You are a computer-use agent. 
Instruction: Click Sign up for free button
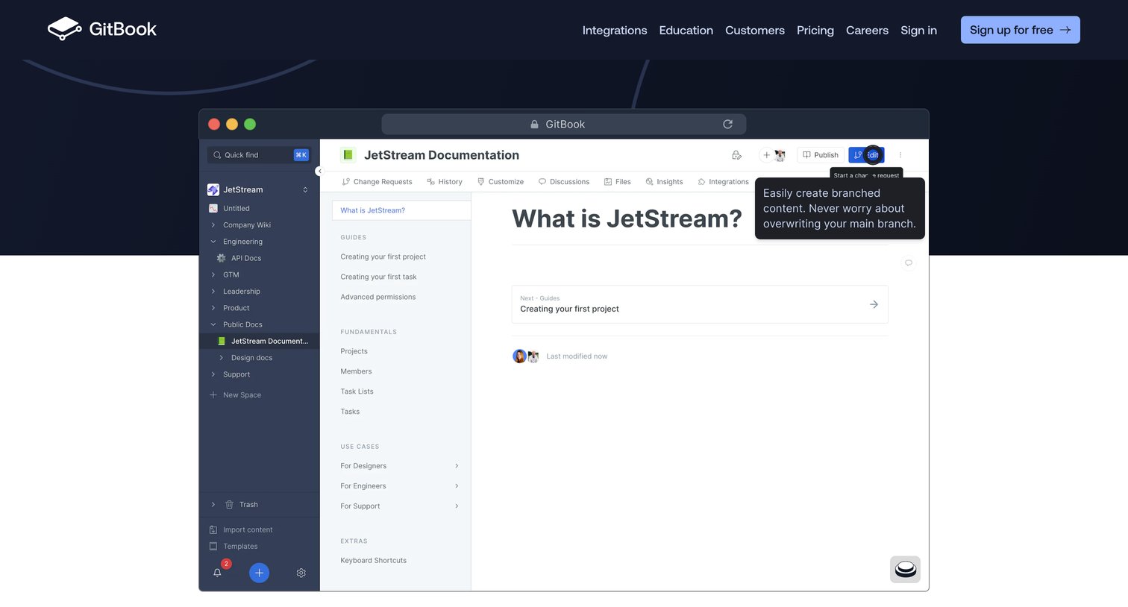click(x=1020, y=30)
